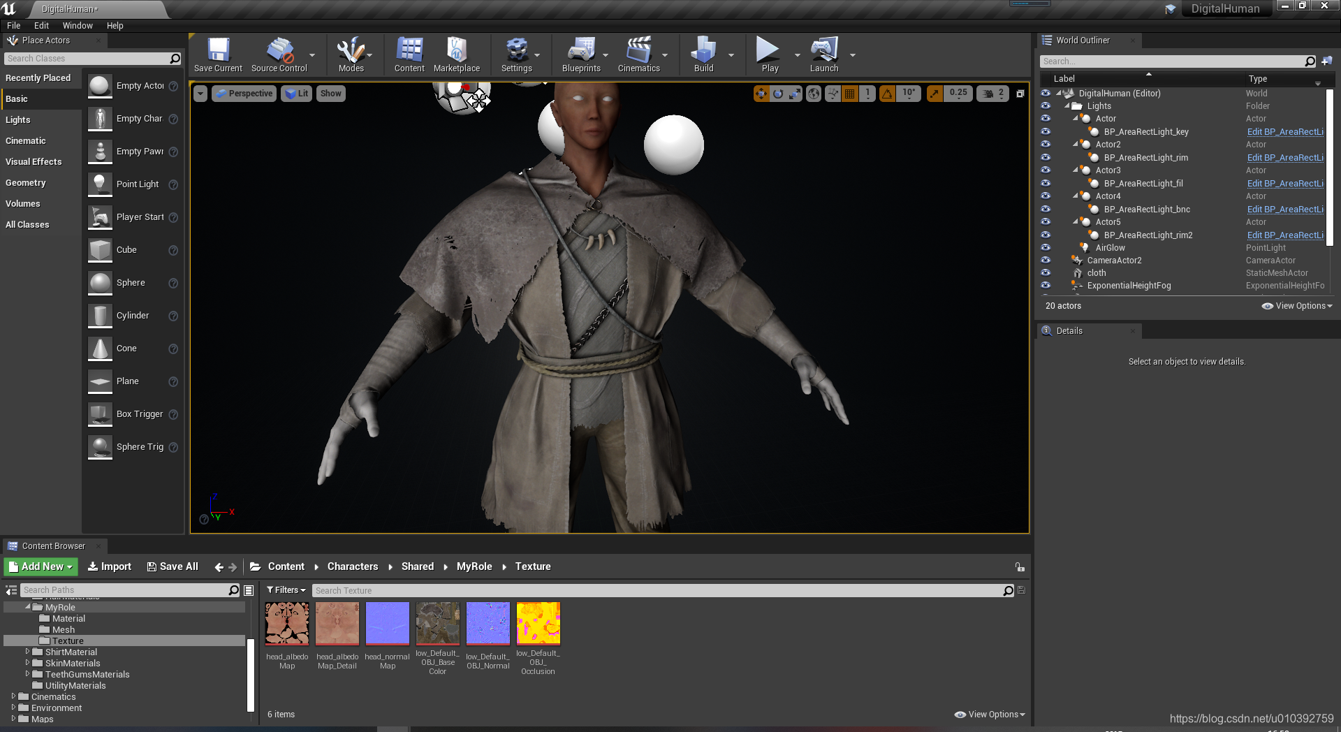Screen dimensions: 1341x732
Task: Click Edit BP_AreaRectLight link for rim light
Action: [x=1285, y=158]
